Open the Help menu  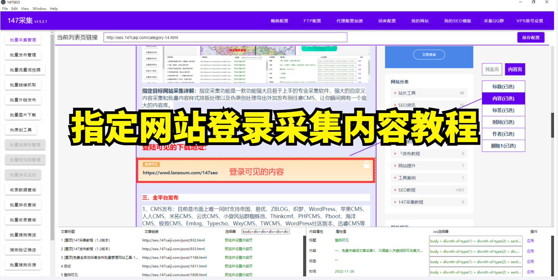(x=54, y=8)
